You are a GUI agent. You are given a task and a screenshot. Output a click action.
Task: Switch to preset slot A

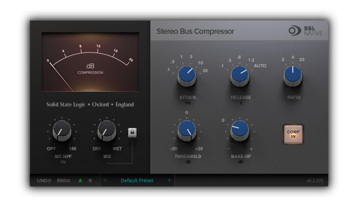click(x=80, y=180)
